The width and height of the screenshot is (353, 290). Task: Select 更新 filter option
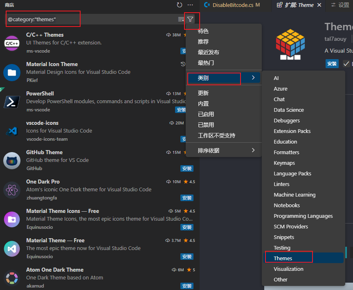(x=224, y=93)
